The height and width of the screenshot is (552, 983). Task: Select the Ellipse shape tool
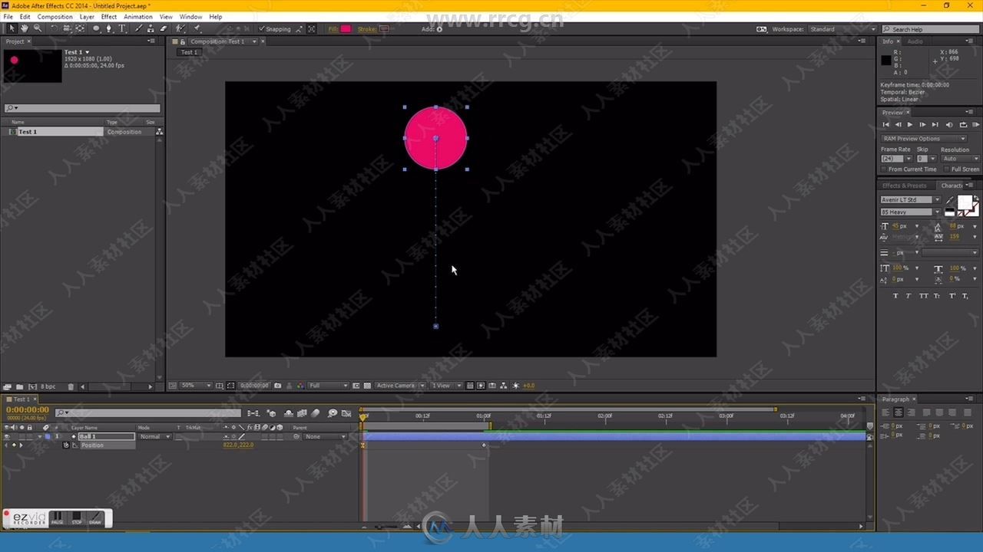[x=96, y=28]
